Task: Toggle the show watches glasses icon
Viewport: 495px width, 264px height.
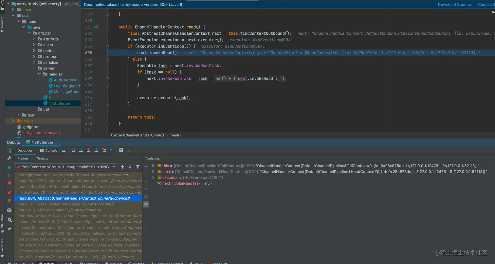Action: 146,204
